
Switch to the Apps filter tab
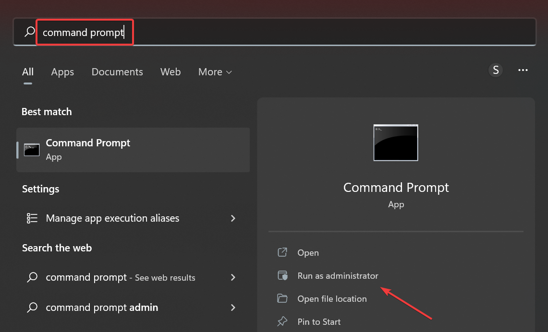coord(62,72)
